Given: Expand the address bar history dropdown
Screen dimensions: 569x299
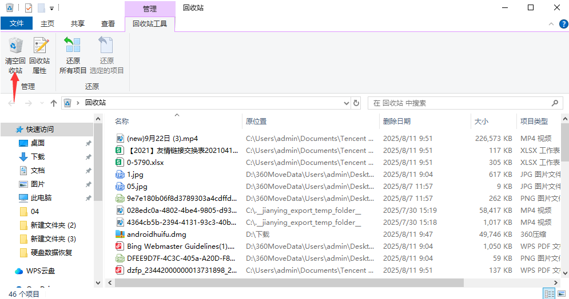Looking at the screenshot, I should (345, 103).
